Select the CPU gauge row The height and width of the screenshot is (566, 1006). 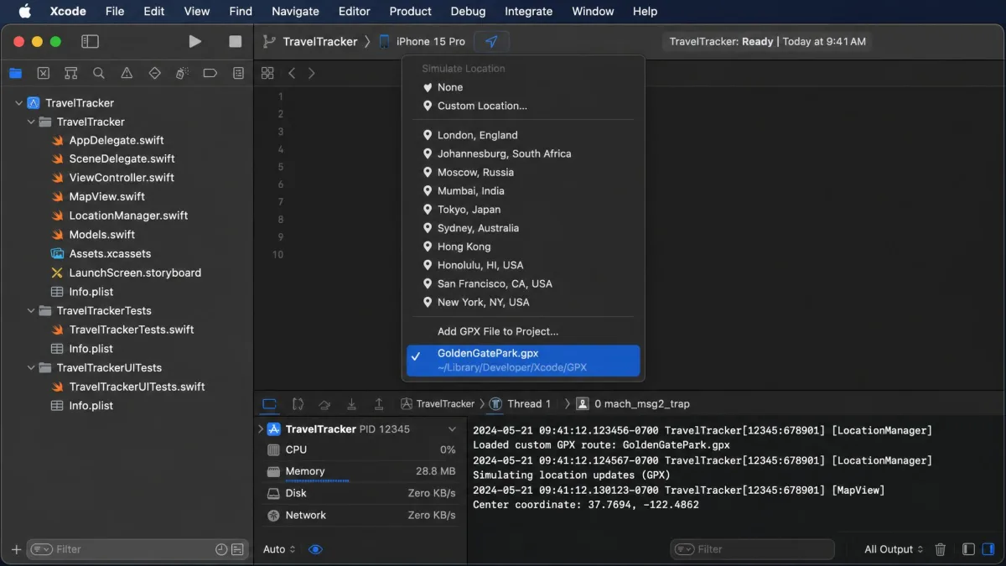coord(360,450)
